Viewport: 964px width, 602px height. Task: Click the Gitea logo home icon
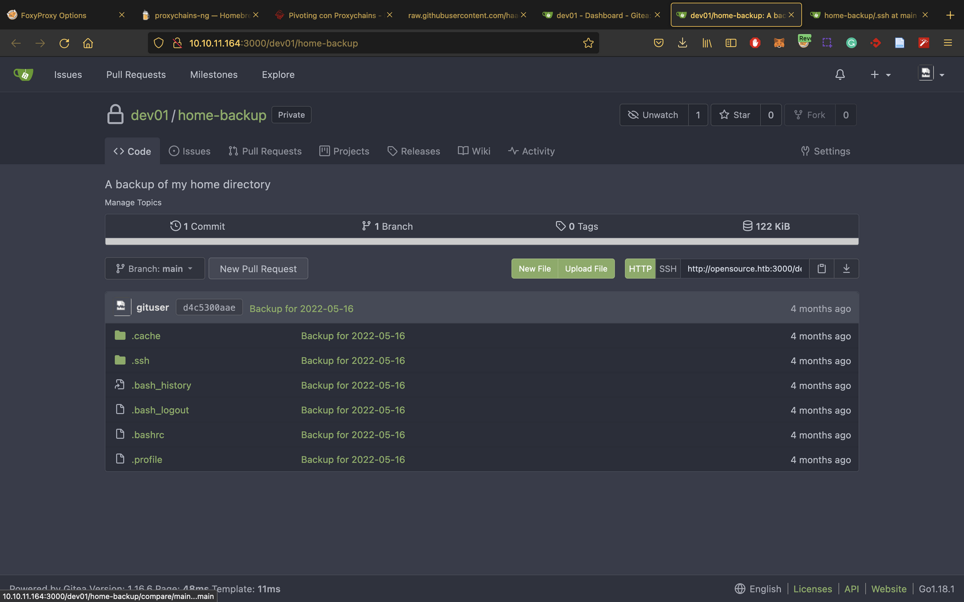[x=23, y=75]
